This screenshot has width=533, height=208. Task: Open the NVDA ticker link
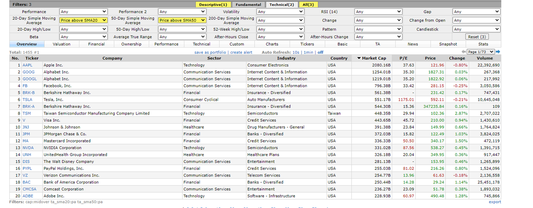(28, 148)
